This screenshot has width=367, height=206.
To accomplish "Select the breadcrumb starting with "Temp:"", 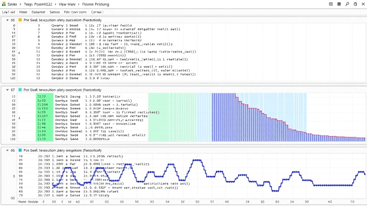I will (x=38, y=4).
